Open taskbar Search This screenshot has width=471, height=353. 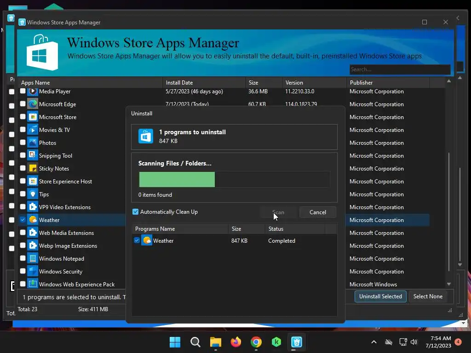[195, 342]
